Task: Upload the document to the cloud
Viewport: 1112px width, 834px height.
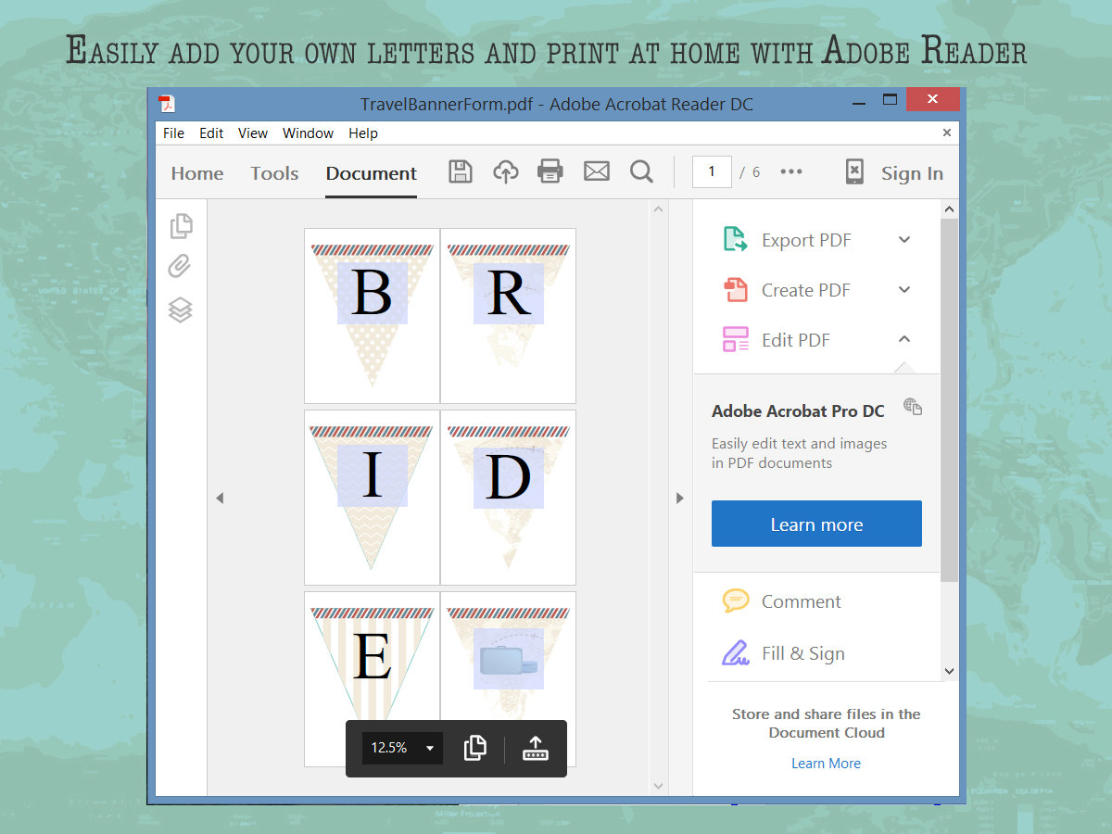Action: click(505, 171)
